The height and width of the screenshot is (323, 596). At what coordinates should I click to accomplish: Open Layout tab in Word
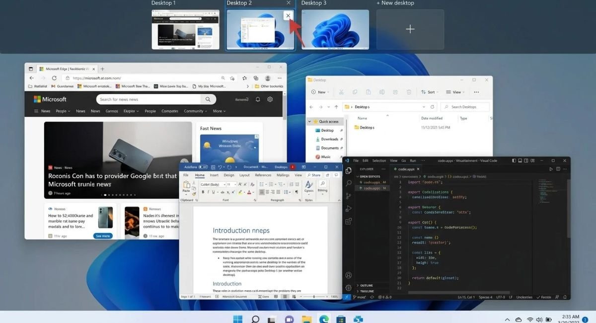(244, 175)
